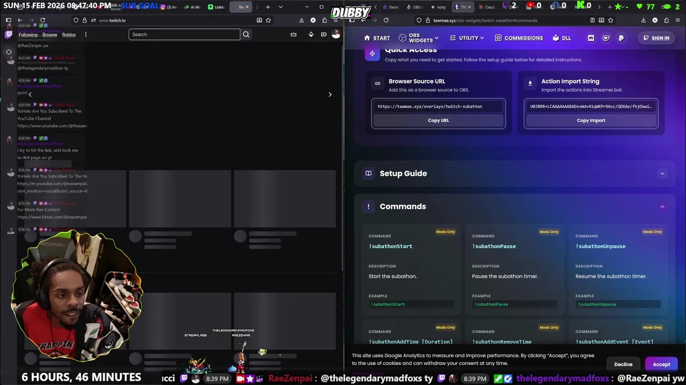Open a new tab in the twitch.tv window
Screen dimensions: 686x385
[x=268, y=7]
